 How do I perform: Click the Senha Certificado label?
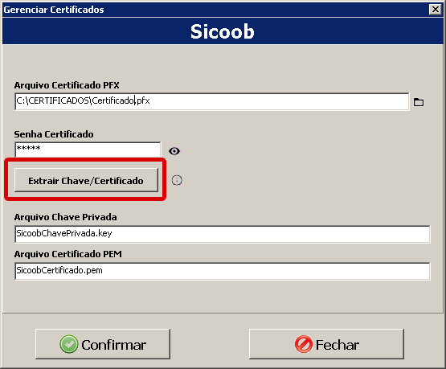point(54,134)
